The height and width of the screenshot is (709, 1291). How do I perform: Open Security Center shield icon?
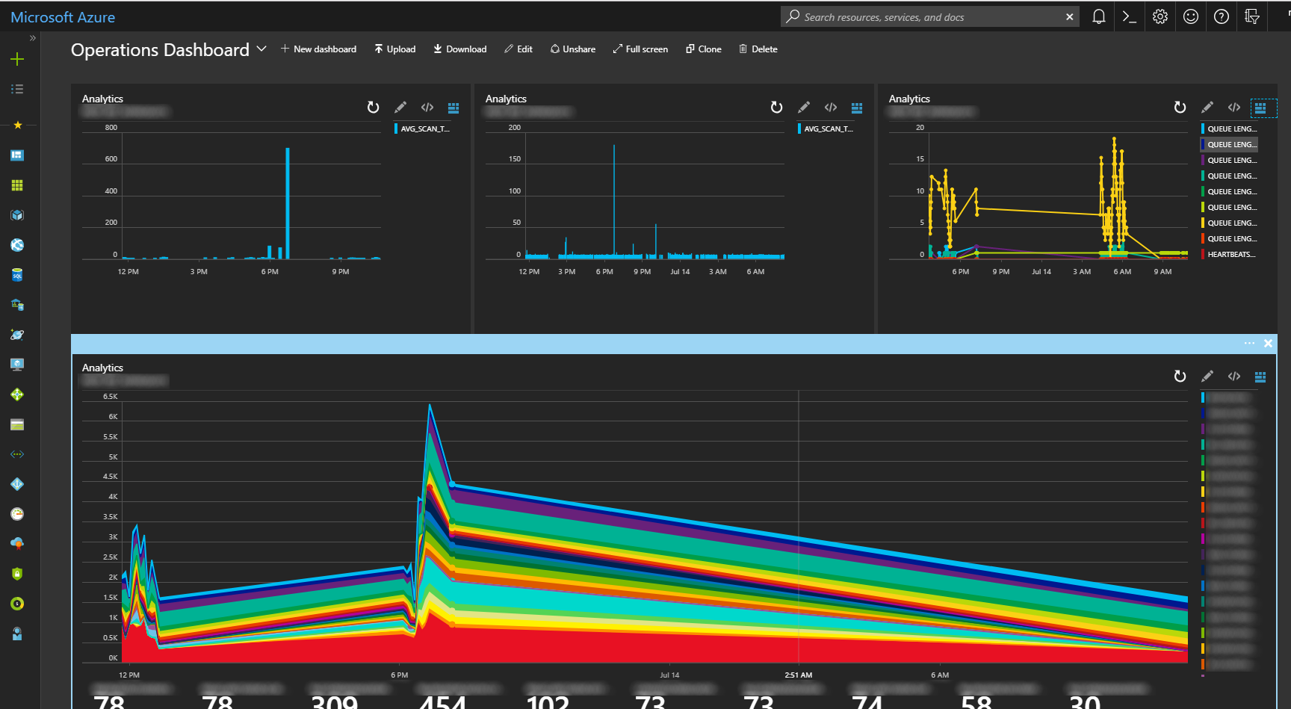17,574
